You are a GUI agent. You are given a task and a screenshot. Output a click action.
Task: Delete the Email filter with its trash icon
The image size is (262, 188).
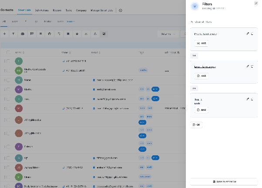point(252,66)
